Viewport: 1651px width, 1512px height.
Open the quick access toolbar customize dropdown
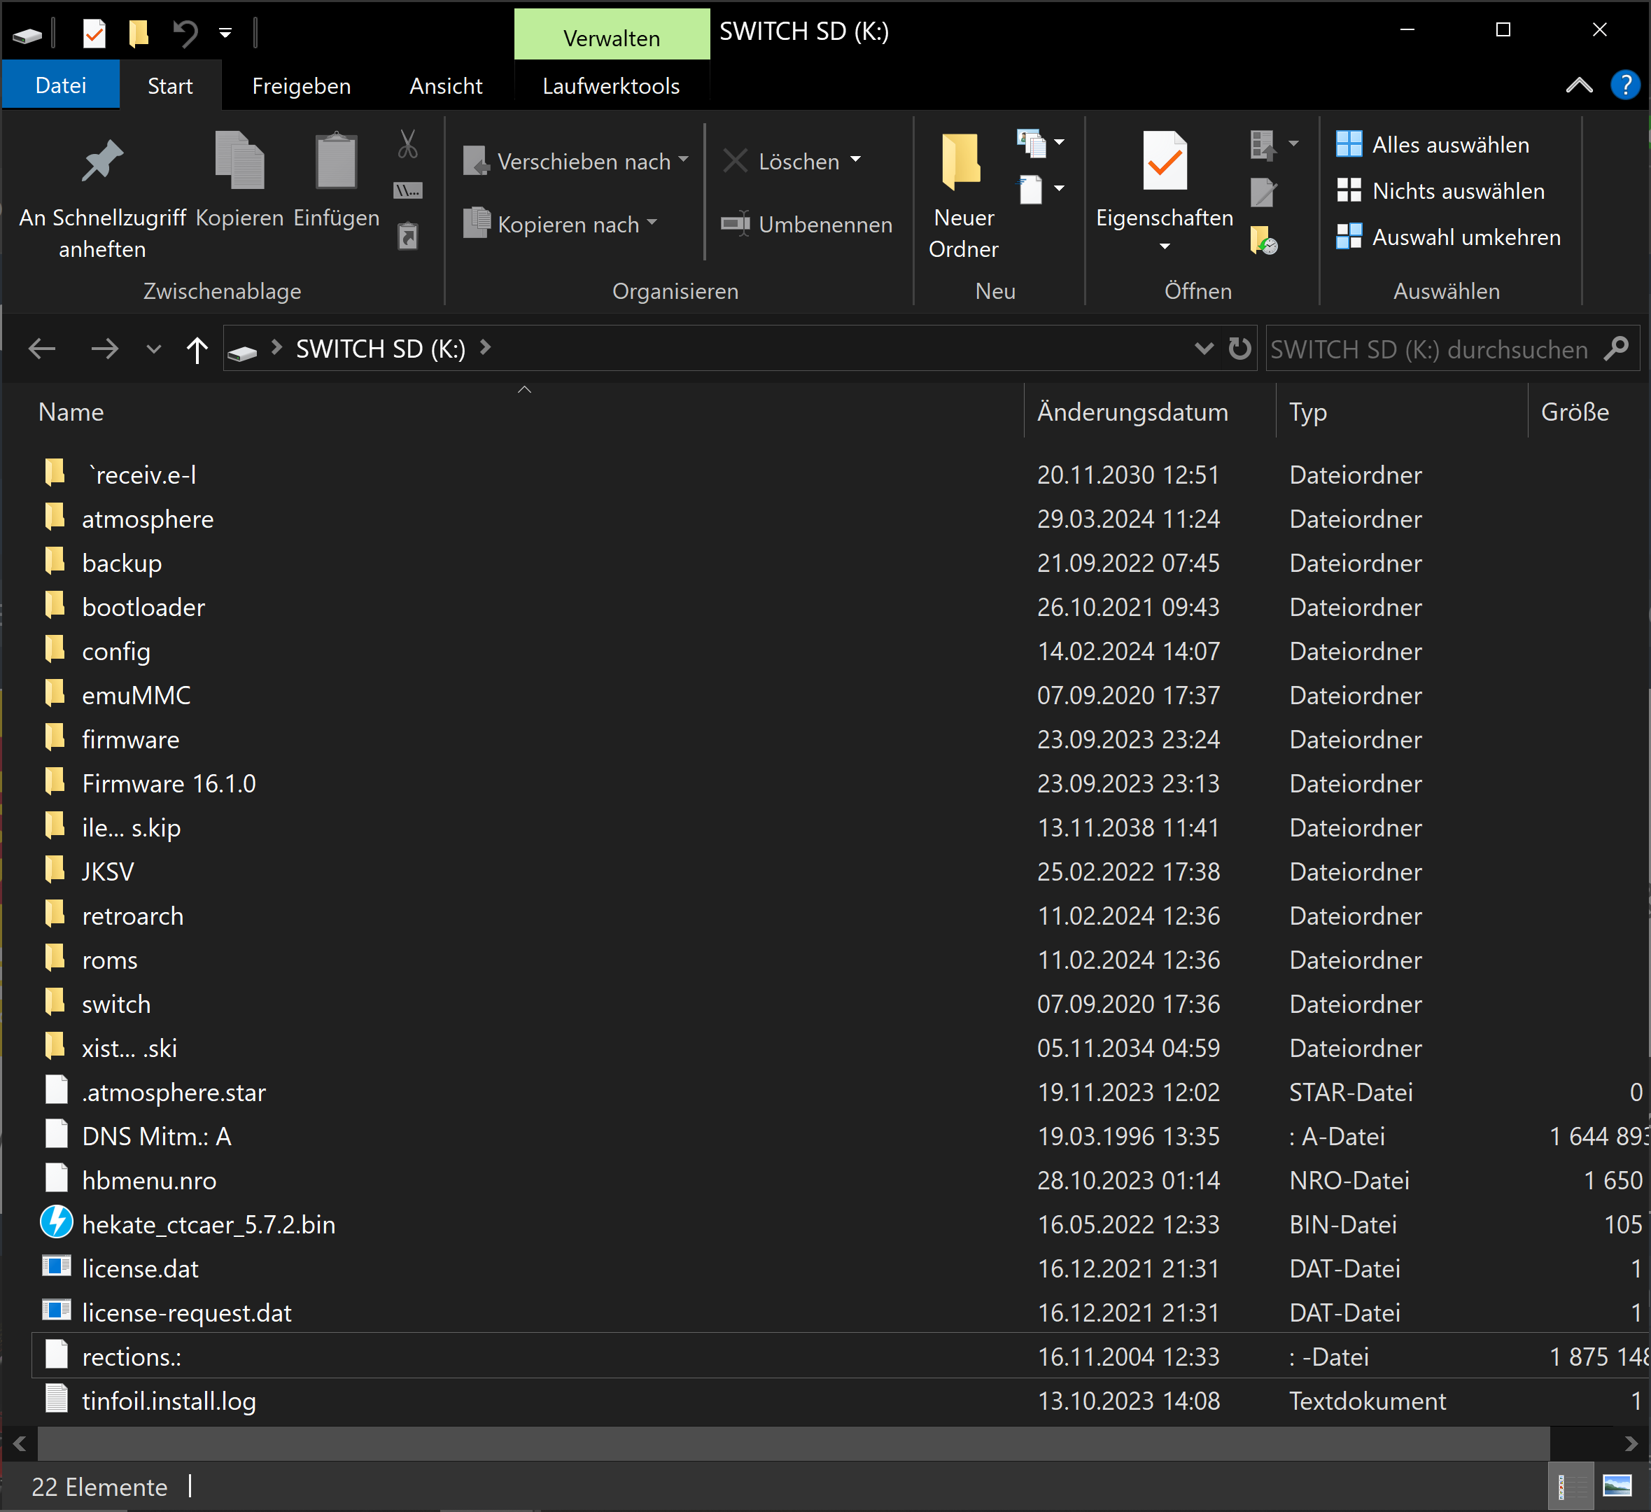[x=225, y=34]
